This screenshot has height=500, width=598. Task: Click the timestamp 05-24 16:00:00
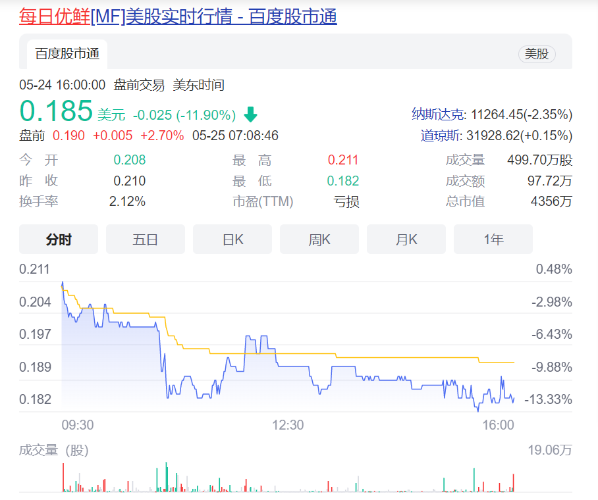pos(62,85)
